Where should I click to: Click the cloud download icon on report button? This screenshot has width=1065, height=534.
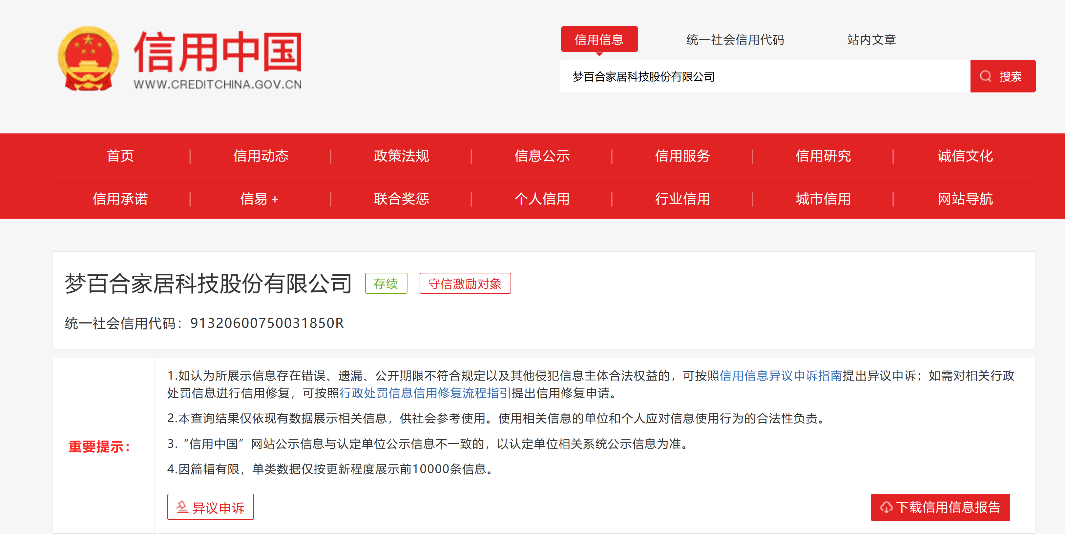point(886,507)
